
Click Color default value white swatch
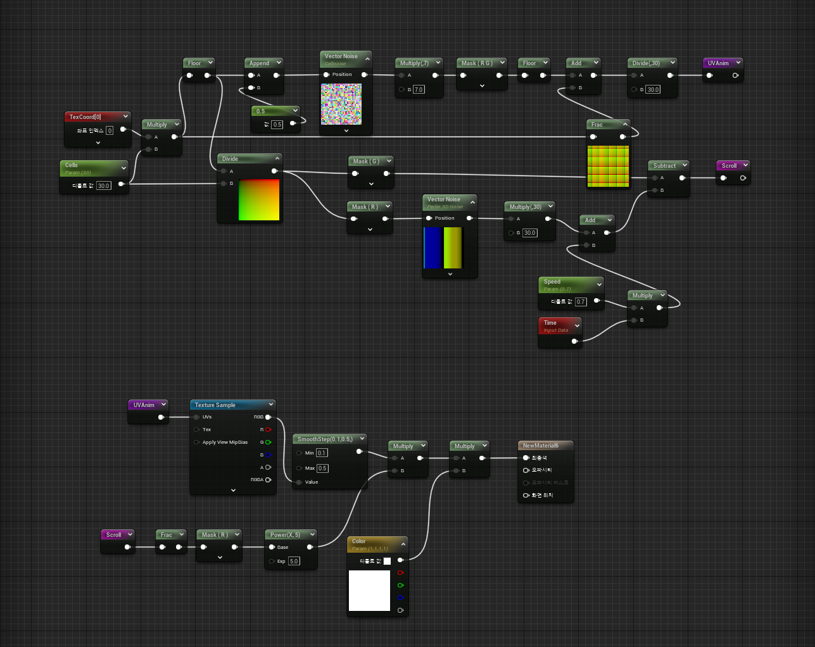click(x=387, y=561)
